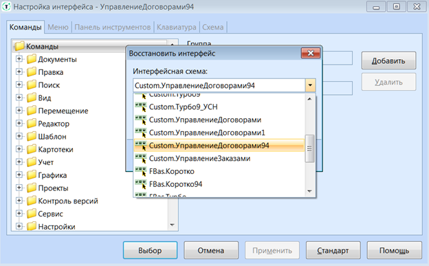The height and width of the screenshot is (266, 429).
Task: Choose Custom.УправлениеДоговорами94 in the list
Action: (x=219, y=145)
